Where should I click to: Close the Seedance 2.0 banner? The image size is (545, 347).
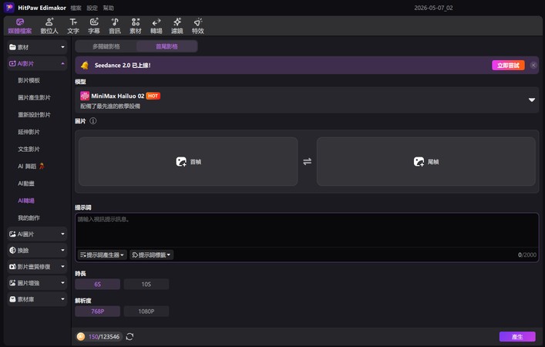click(533, 65)
